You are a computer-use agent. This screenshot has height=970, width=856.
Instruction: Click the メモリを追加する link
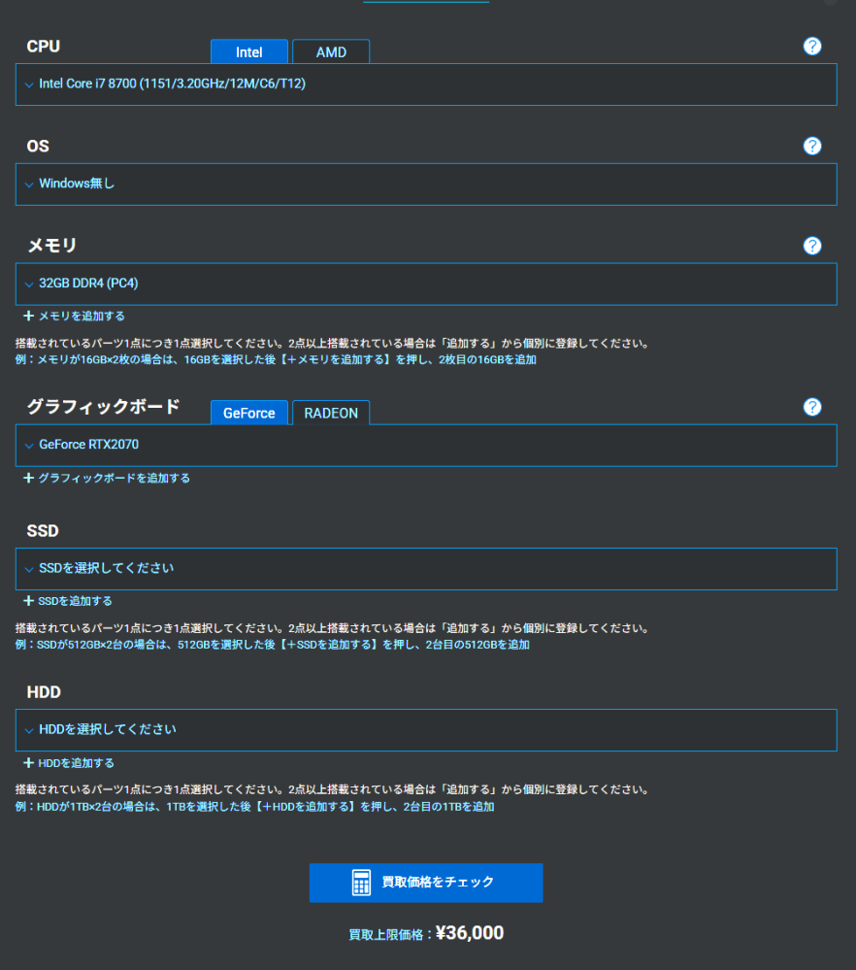[82, 317]
